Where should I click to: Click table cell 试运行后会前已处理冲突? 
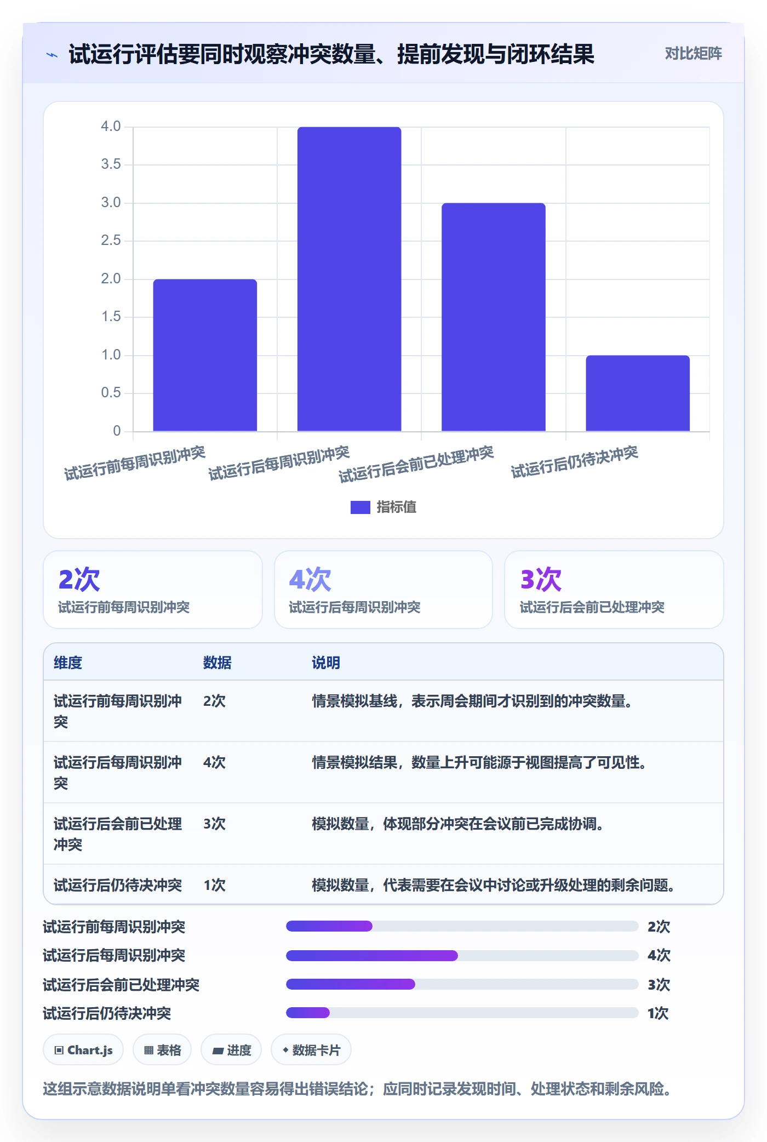[x=118, y=834]
